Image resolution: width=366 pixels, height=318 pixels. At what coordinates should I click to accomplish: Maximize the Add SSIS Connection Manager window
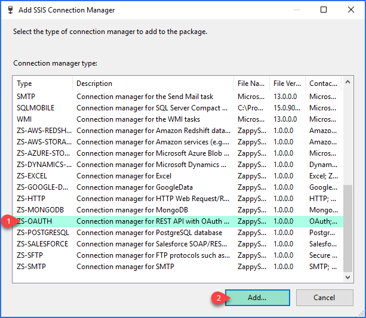tap(324, 10)
